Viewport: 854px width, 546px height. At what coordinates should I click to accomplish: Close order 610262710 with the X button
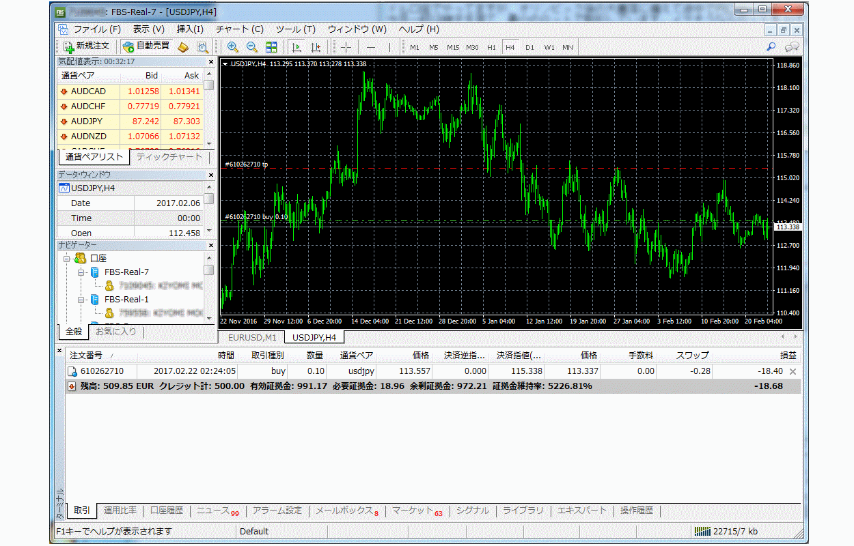coord(793,371)
